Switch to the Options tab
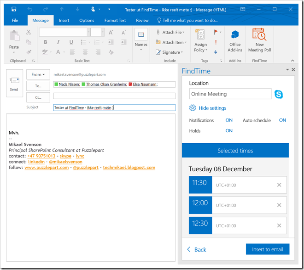 tap(87, 20)
